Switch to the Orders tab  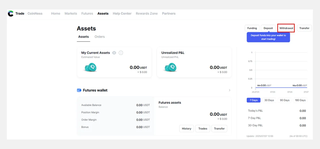(99, 37)
